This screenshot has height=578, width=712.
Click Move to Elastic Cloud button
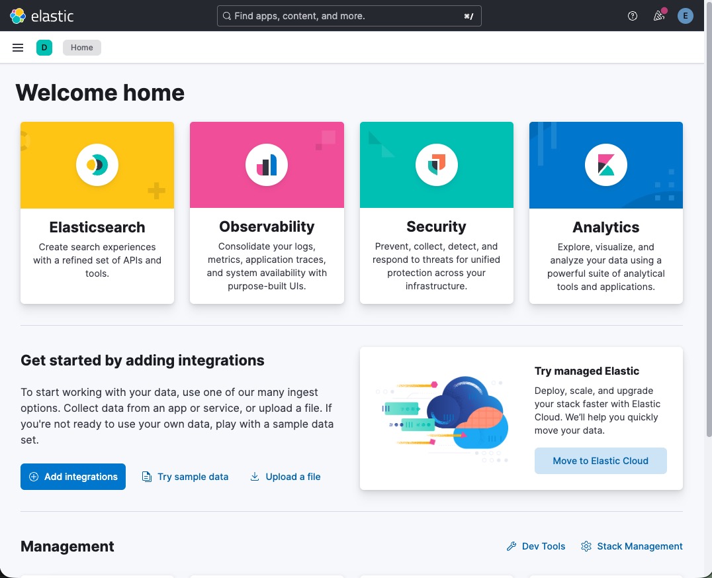600,461
